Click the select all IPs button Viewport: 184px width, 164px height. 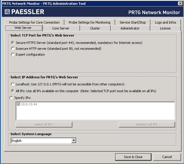(x=44, y=125)
